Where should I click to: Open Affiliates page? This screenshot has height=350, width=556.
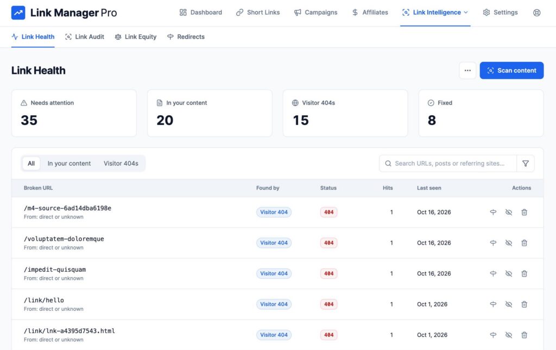370,12
